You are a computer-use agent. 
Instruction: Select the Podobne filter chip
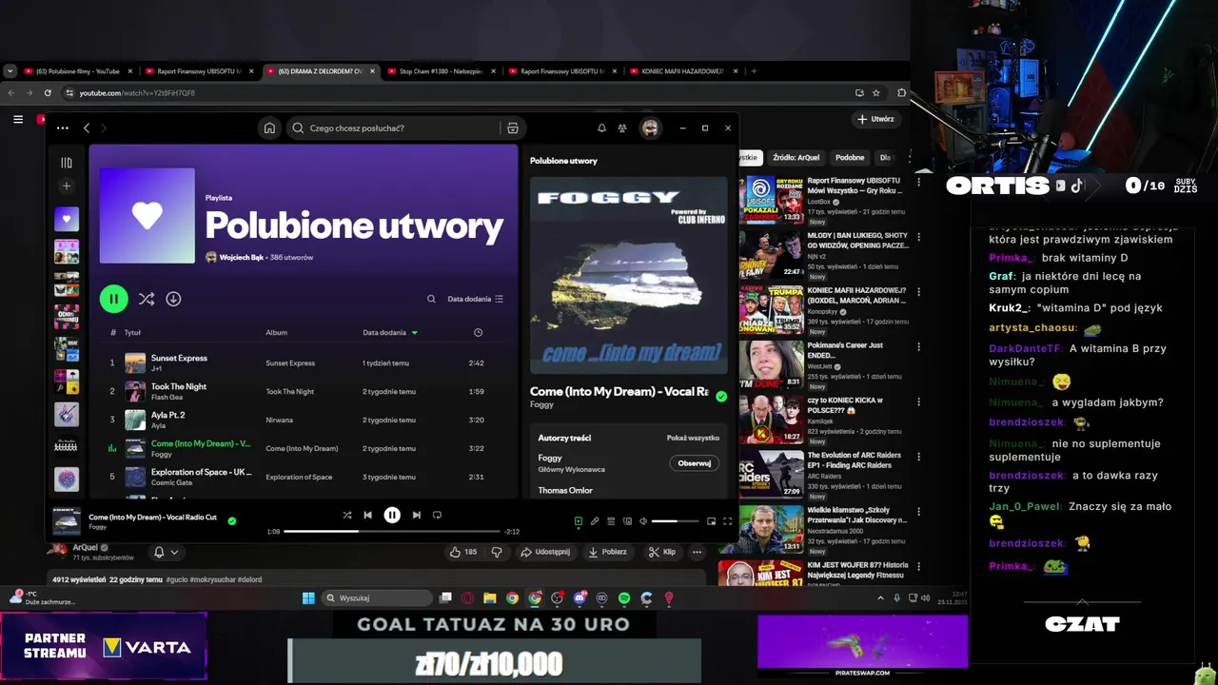(x=850, y=158)
